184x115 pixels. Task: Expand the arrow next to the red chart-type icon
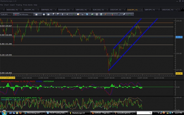(18, 14)
